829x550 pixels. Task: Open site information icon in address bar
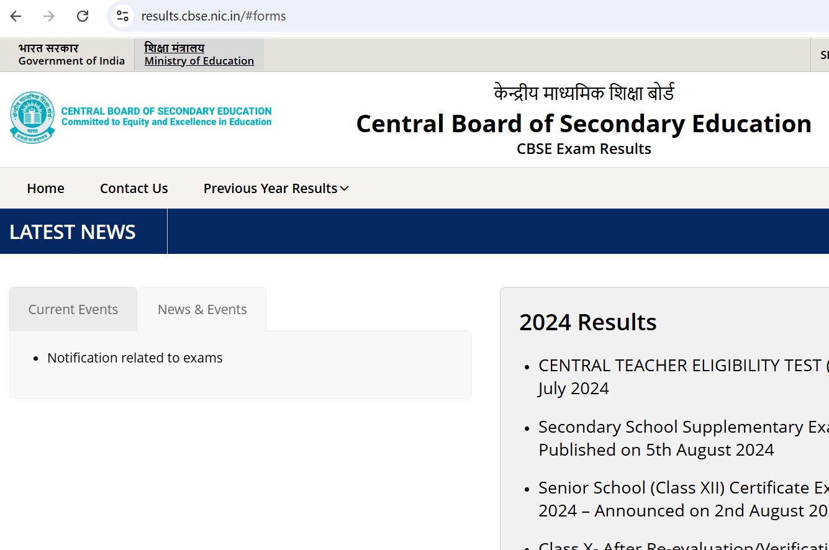122,16
